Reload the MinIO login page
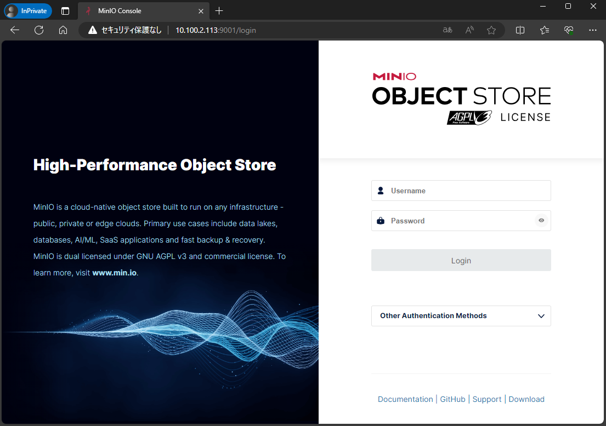The width and height of the screenshot is (606, 426). [39, 30]
